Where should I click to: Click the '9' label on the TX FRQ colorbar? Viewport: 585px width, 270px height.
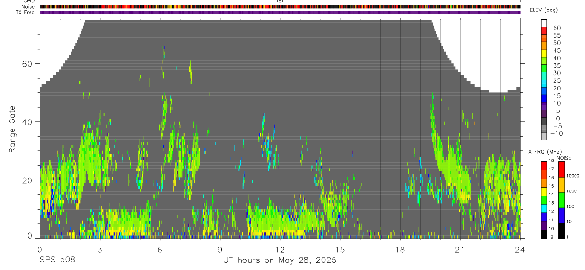pyautogui.click(x=552, y=237)
